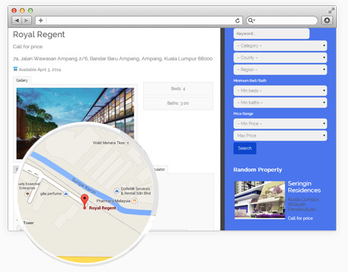This screenshot has height=272, width=348.
Task: Select the Gallery tab
Action: 22,80
